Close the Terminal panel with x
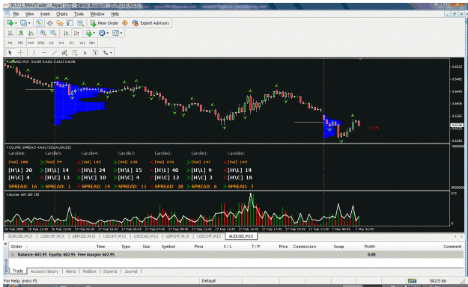The image size is (468, 287). coord(5,244)
